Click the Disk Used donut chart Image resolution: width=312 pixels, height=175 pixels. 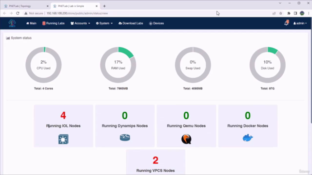click(x=268, y=65)
